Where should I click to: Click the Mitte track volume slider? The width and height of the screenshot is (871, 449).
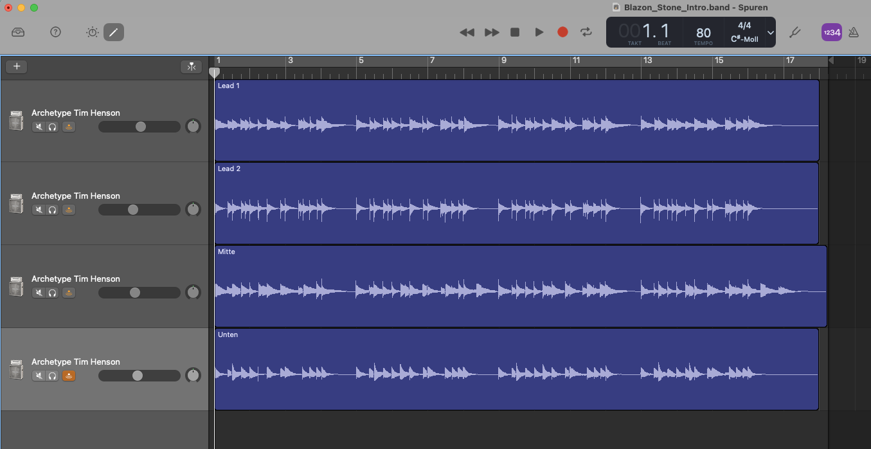click(x=139, y=293)
